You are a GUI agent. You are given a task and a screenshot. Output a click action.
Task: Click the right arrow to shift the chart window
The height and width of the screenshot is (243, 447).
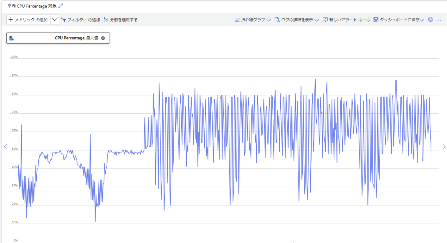444,147
